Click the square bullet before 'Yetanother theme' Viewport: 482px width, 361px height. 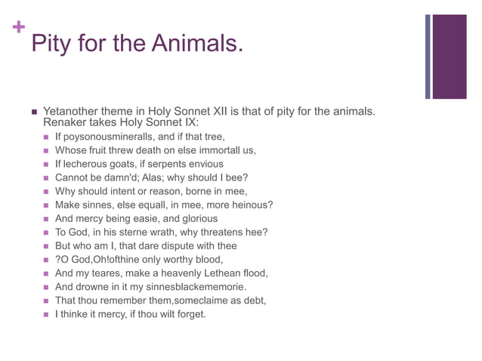(34, 112)
